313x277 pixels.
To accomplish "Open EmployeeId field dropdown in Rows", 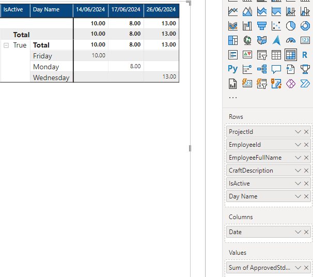I will tap(298, 145).
